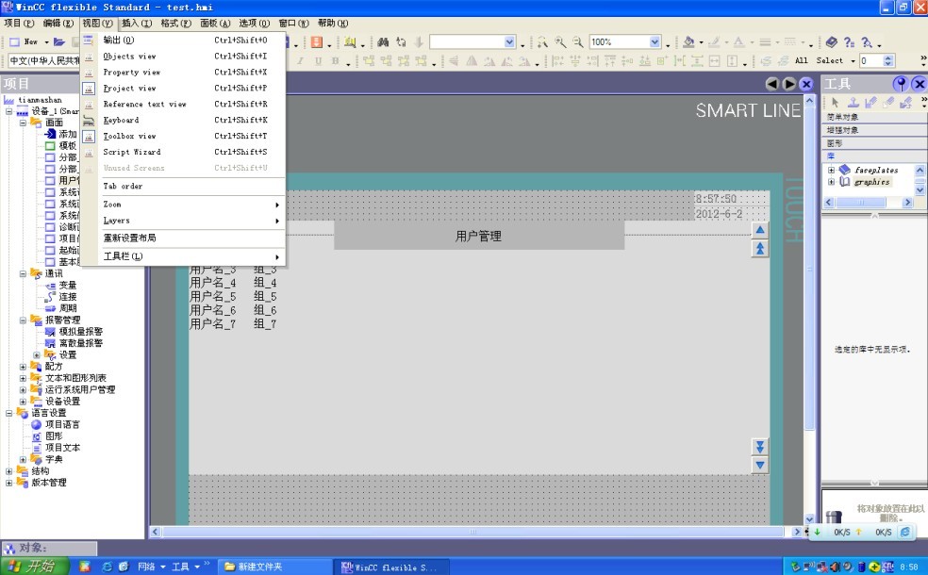This screenshot has width=928, height=575.
Task: Select 模拟量报警 analog alarms tree item
Action: (80, 331)
